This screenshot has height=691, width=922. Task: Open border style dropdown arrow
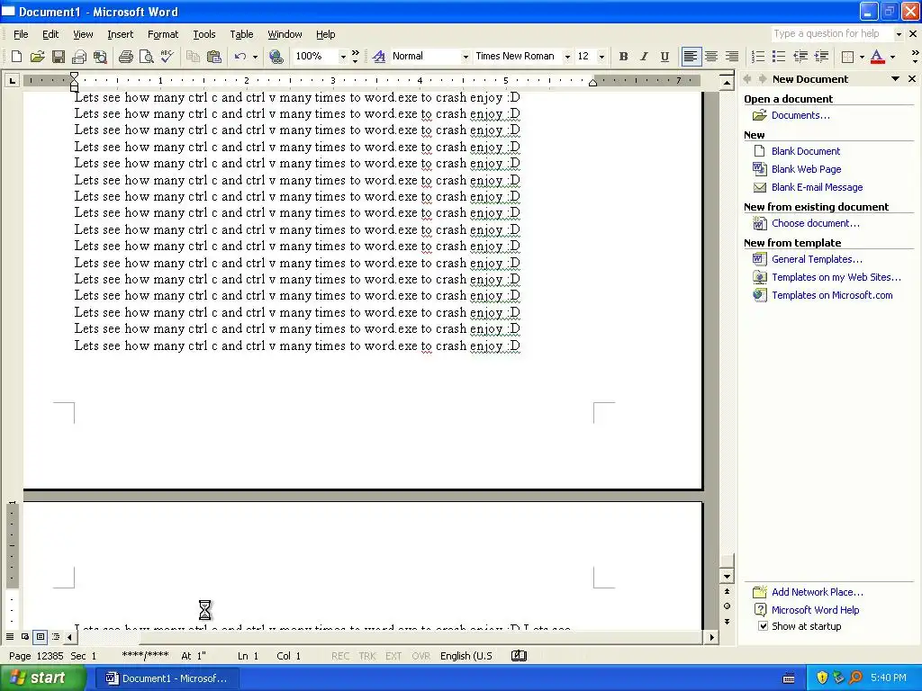coord(862,57)
